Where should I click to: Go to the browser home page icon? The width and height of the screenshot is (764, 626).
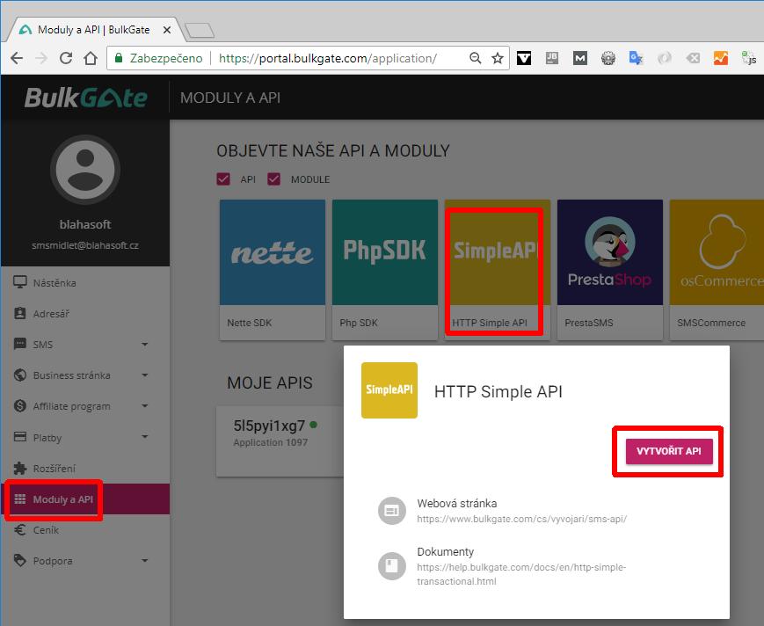pos(91,58)
